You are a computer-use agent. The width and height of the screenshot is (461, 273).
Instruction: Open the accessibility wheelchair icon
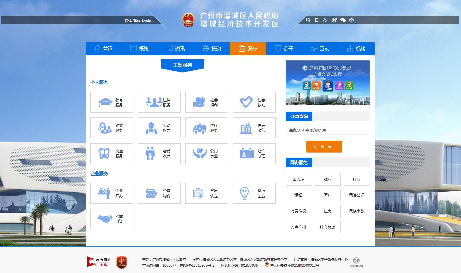pos(325,20)
